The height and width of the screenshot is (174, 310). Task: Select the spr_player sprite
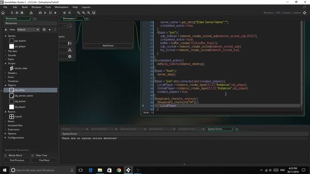(x=20, y=46)
